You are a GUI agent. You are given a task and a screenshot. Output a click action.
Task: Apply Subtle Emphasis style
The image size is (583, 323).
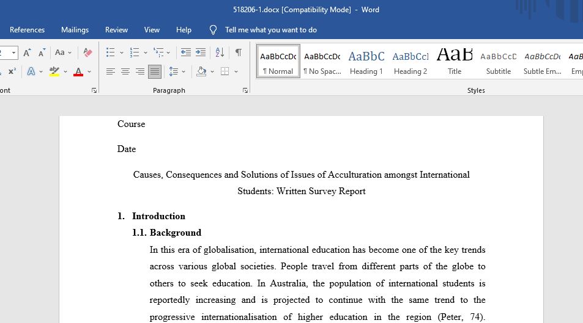tap(543, 62)
